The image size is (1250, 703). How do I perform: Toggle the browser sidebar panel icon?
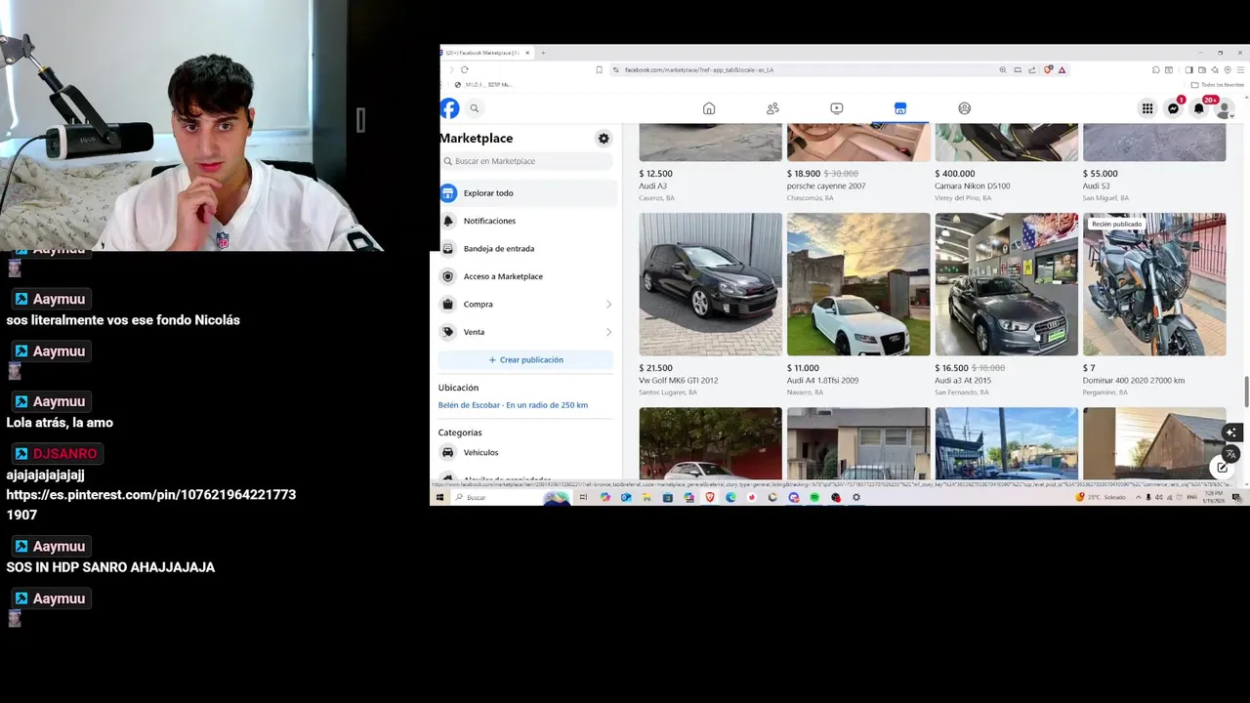click(x=1189, y=69)
